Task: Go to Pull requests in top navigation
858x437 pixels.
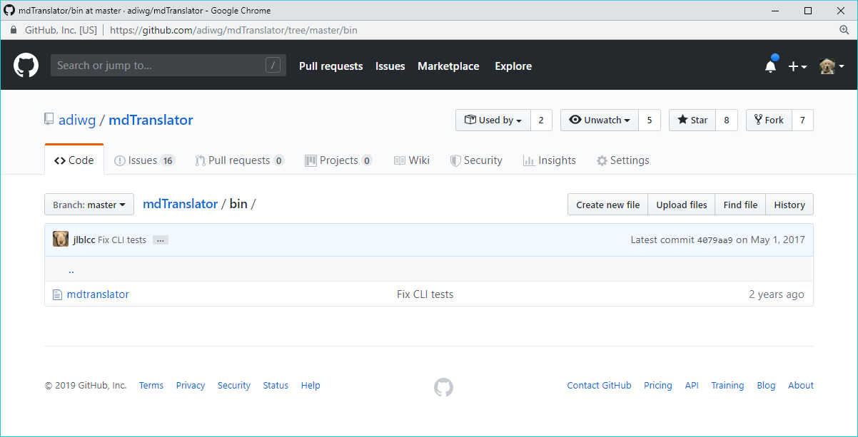Action: click(330, 66)
